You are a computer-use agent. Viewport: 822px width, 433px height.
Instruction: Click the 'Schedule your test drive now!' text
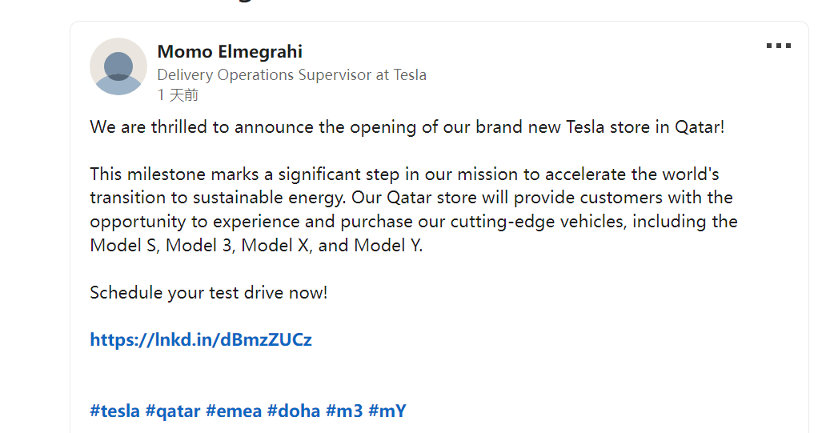(x=209, y=292)
